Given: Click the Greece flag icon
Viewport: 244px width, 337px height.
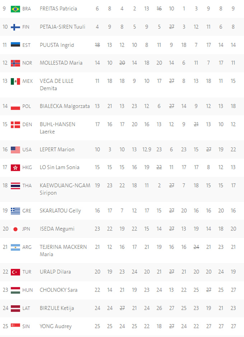Looking at the screenshot, I should (x=15, y=211).
